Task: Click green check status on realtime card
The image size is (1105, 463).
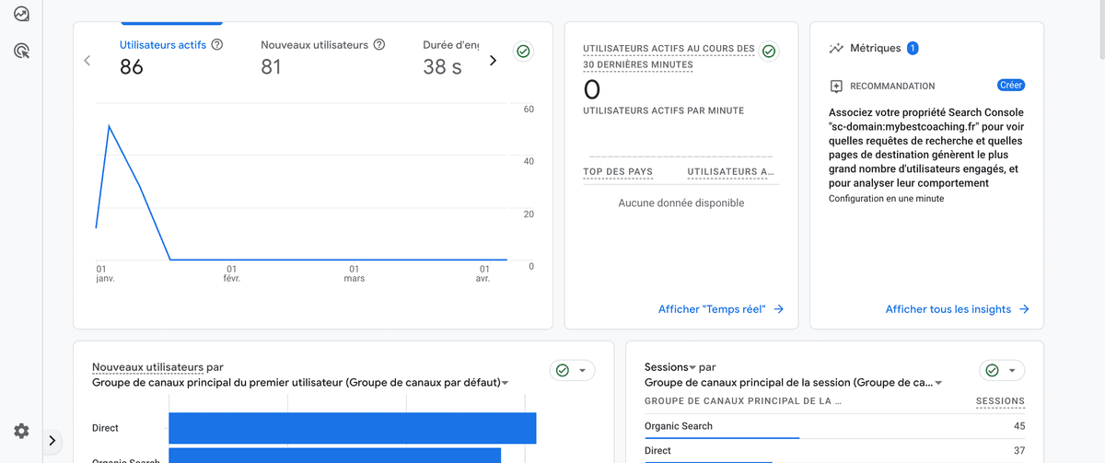Action: pyautogui.click(x=768, y=51)
